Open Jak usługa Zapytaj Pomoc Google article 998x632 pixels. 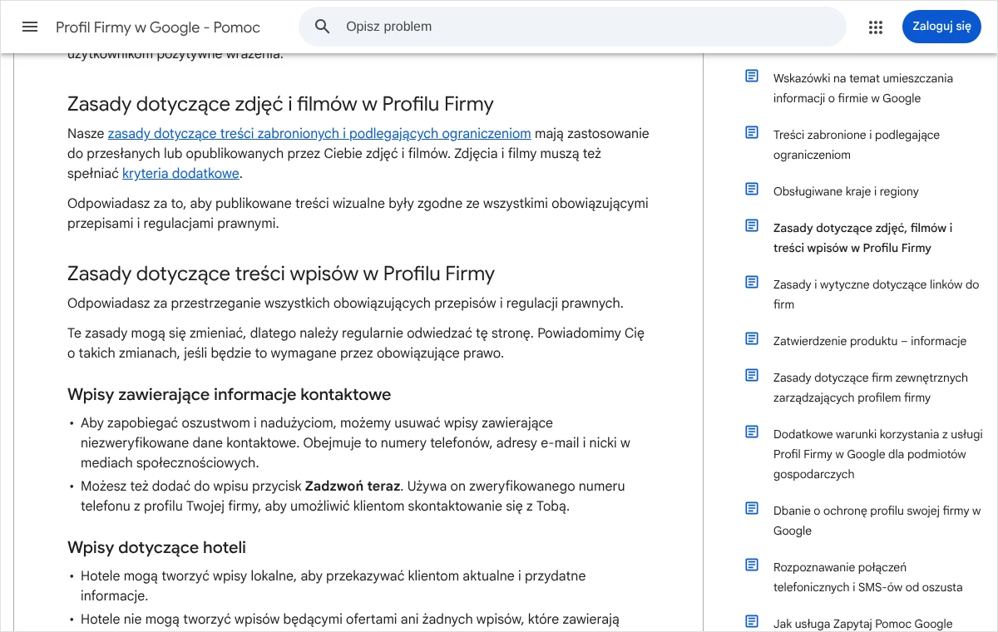[862, 624]
